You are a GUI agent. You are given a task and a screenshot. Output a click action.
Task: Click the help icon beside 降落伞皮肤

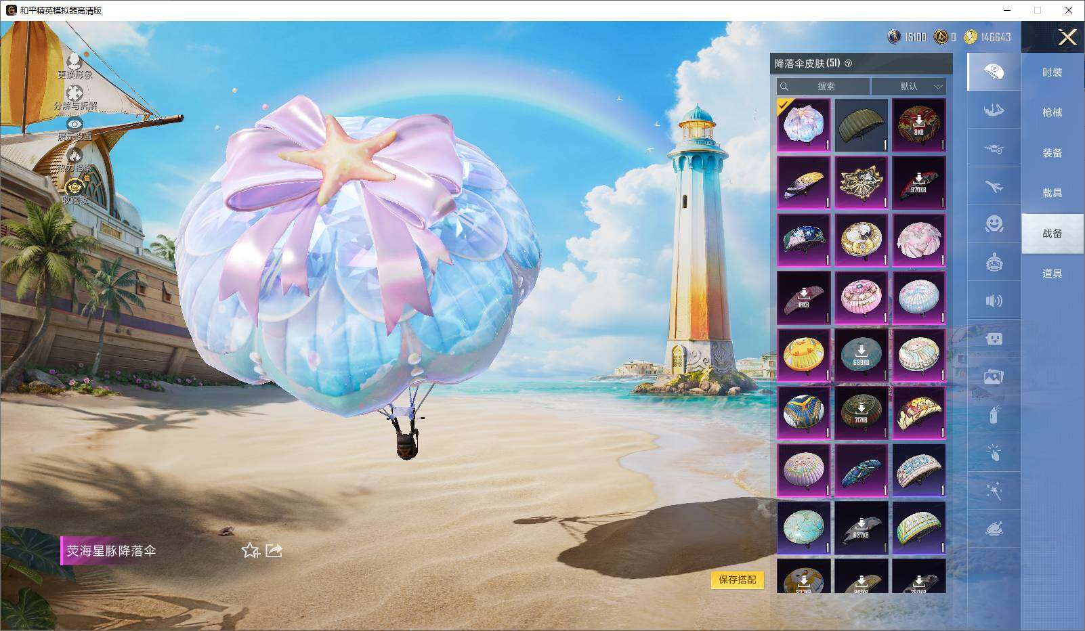coord(849,64)
